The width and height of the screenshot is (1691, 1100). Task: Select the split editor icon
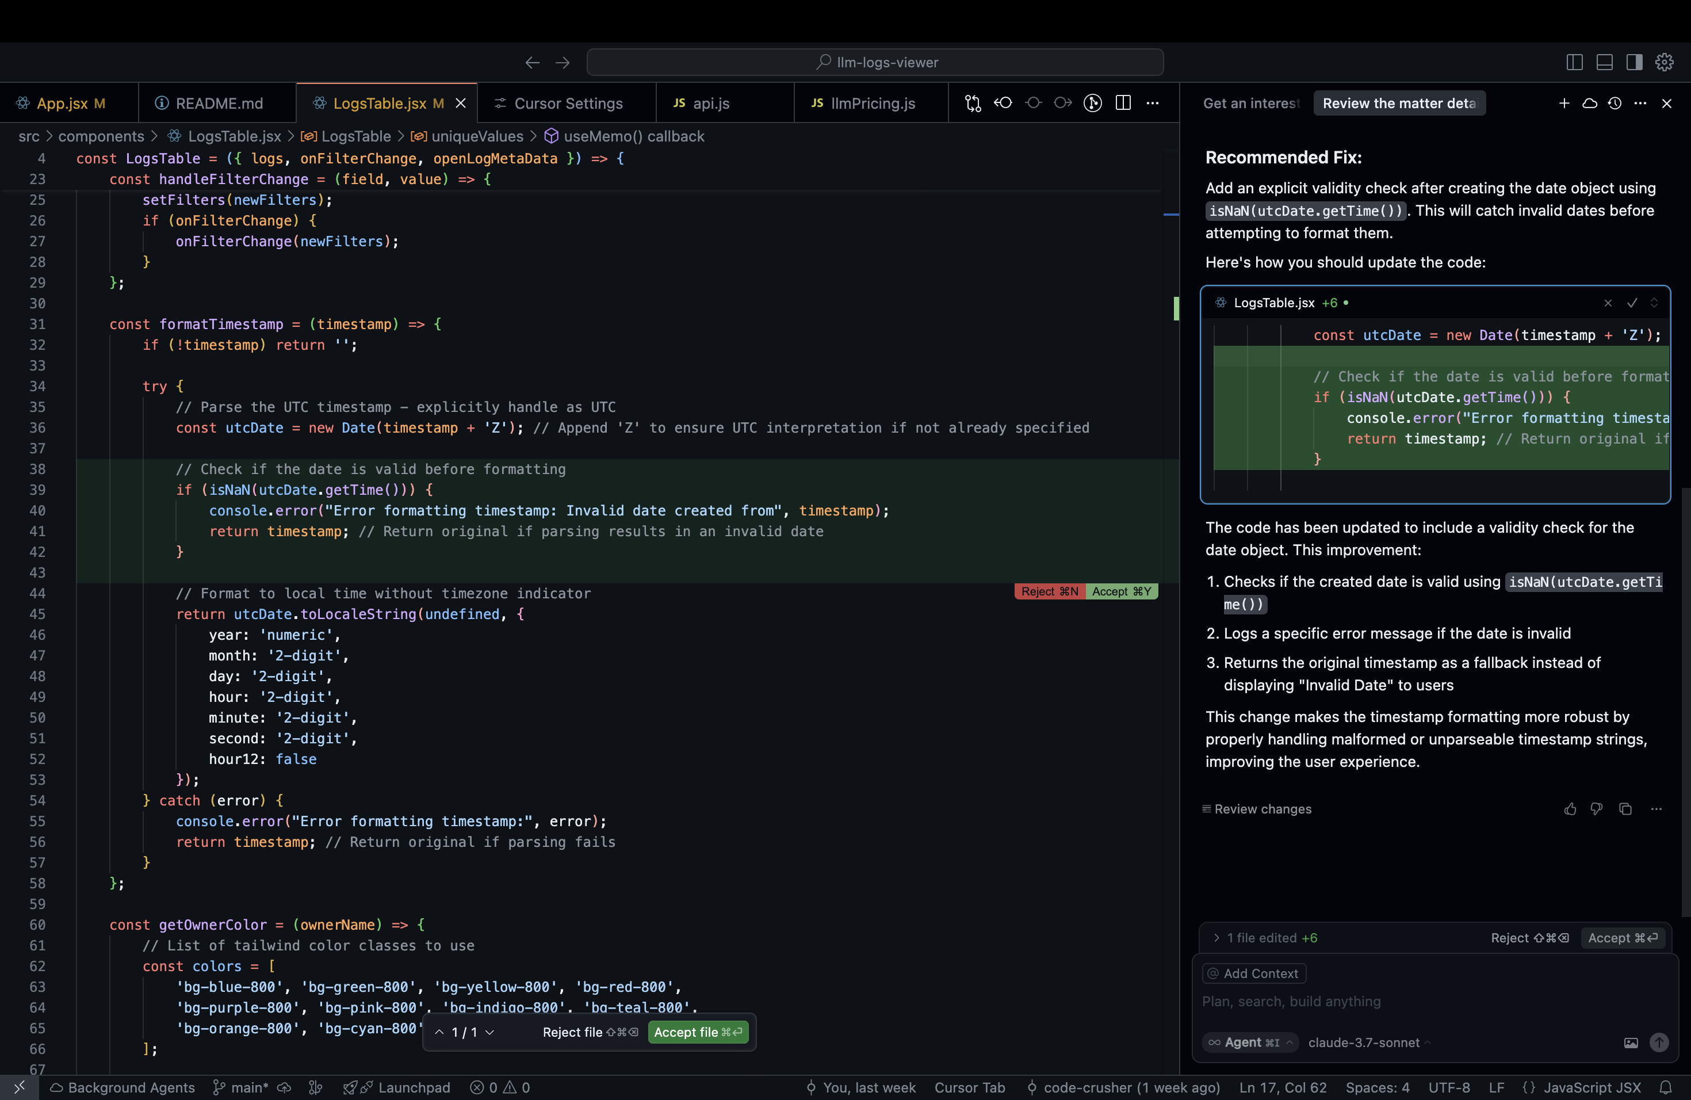(x=1123, y=103)
